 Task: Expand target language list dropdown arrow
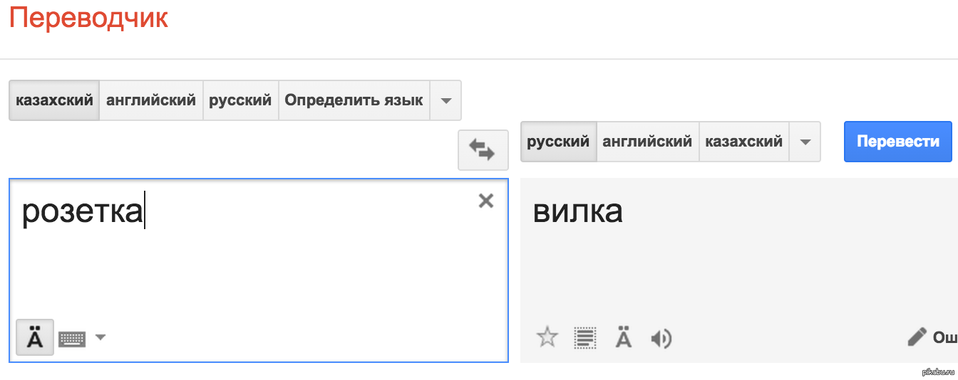(x=805, y=142)
